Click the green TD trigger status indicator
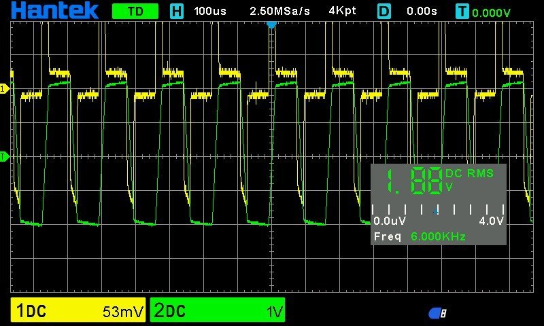 click(x=135, y=12)
